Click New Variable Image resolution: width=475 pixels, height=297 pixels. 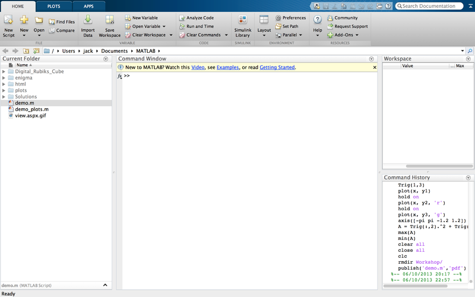pyautogui.click(x=141, y=18)
